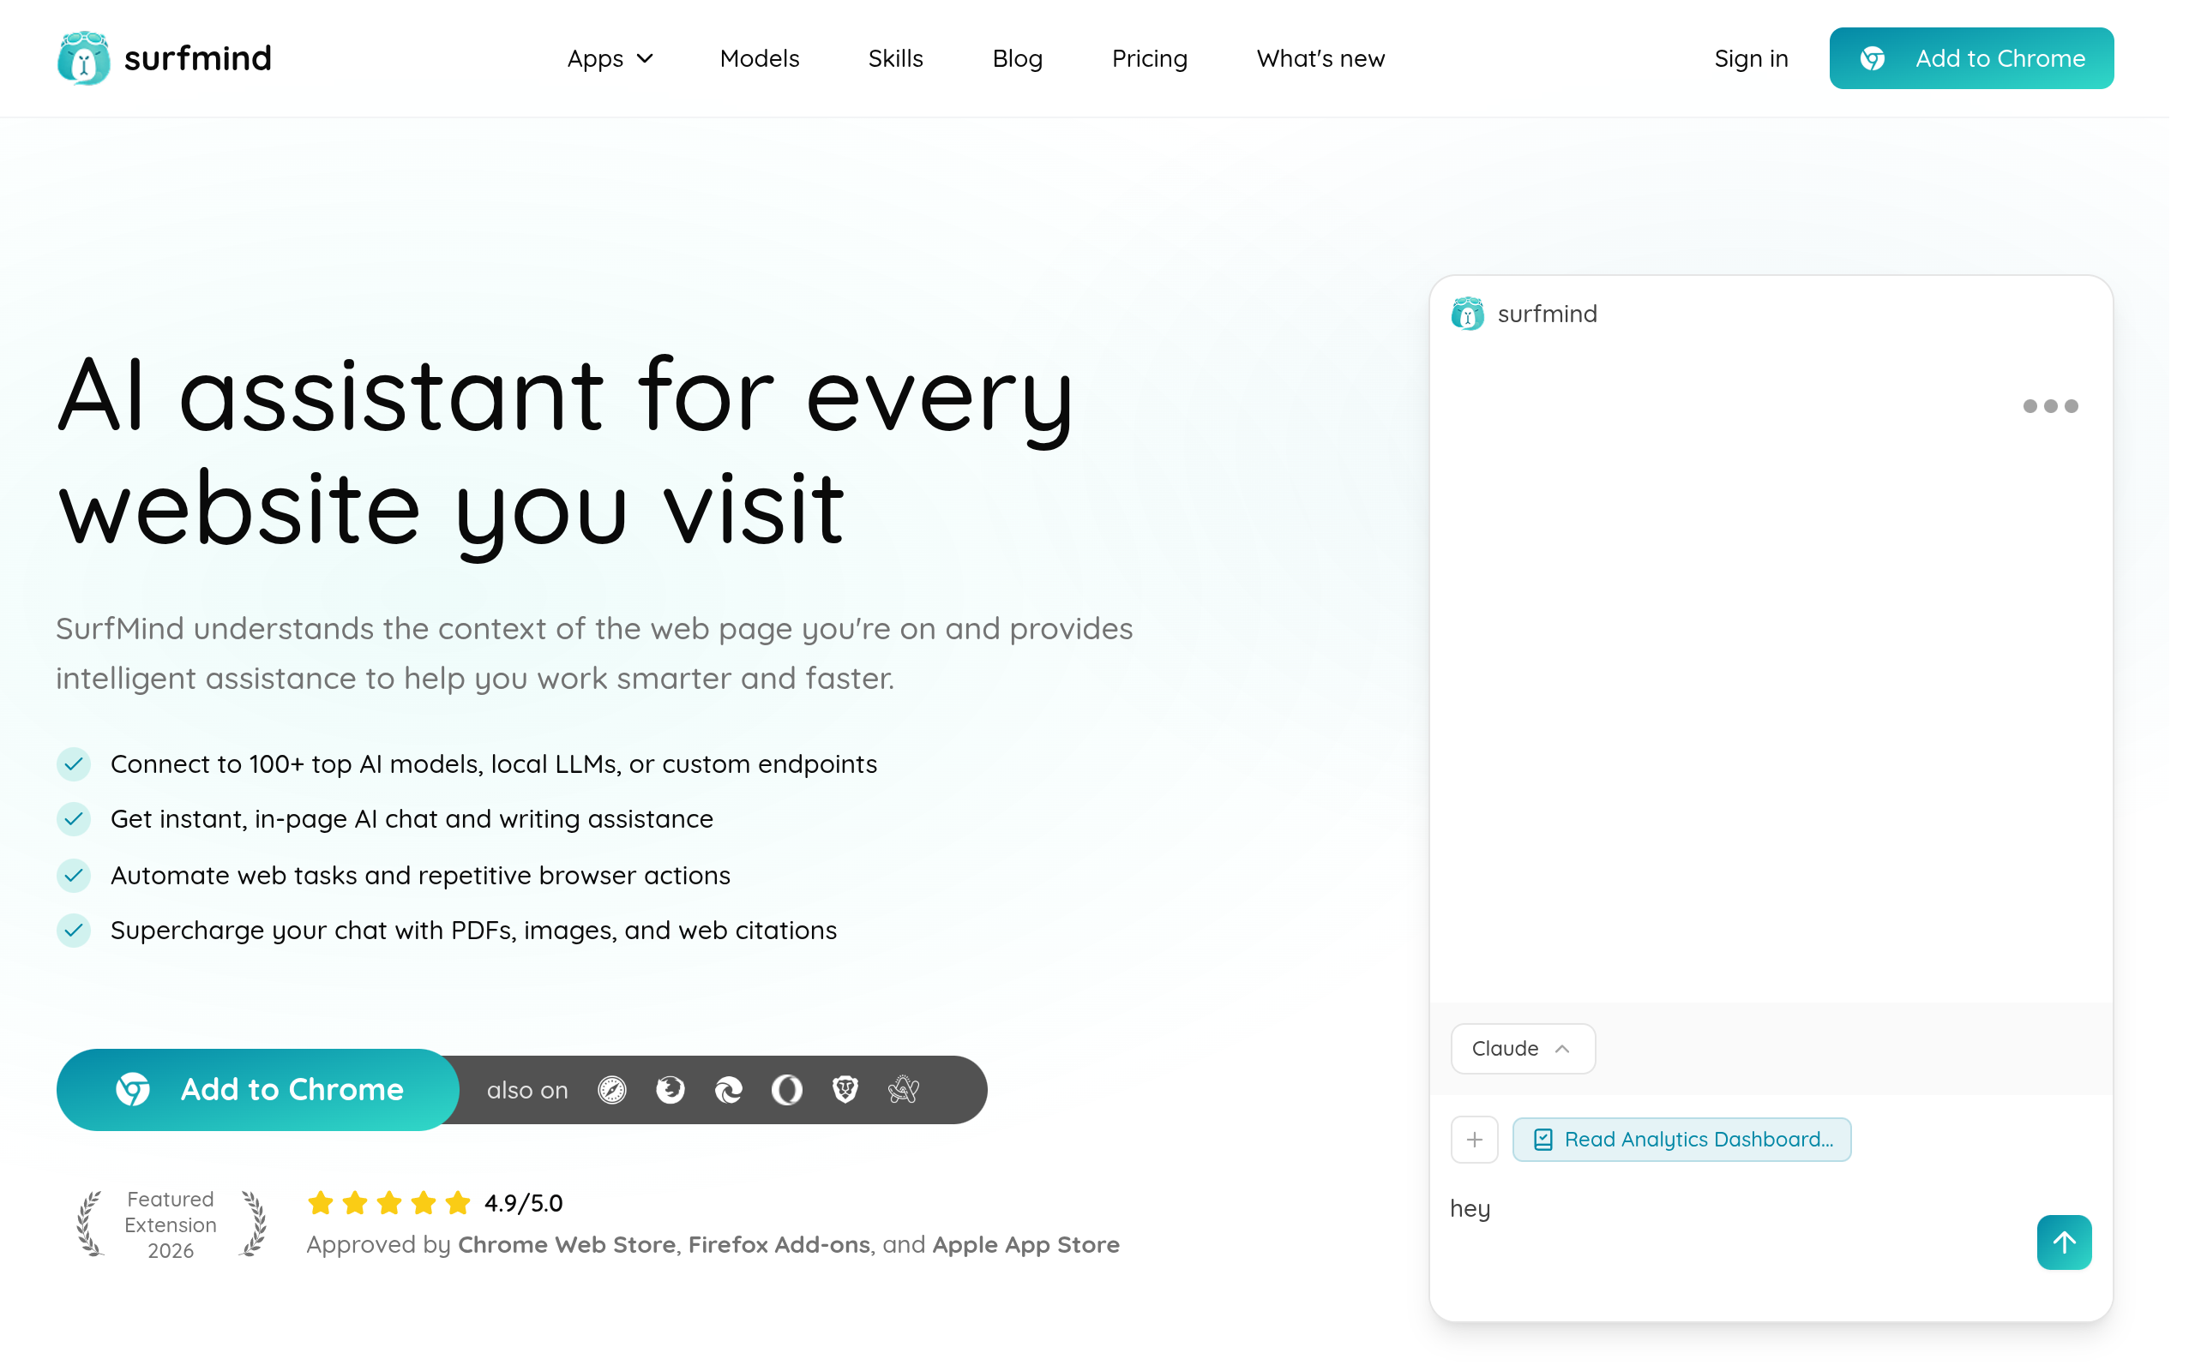Click the Opera browser icon
The width and height of the screenshot is (2195, 1371).
[x=786, y=1089]
